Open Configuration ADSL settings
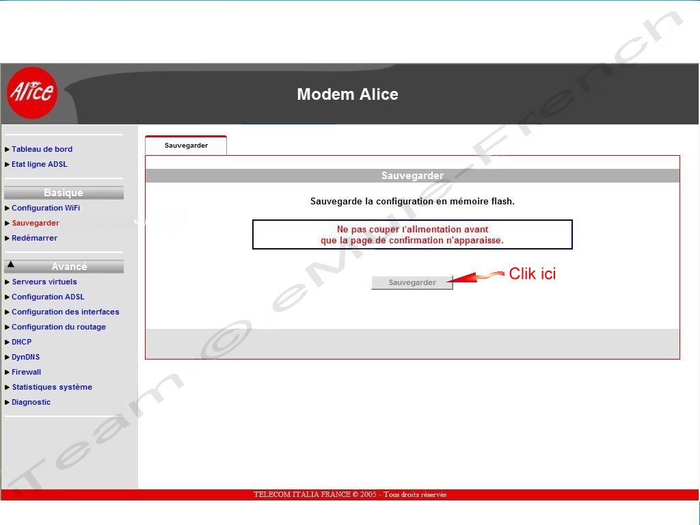Viewport: 700px width, 525px height. pyautogui.click(x=48, y=297)
